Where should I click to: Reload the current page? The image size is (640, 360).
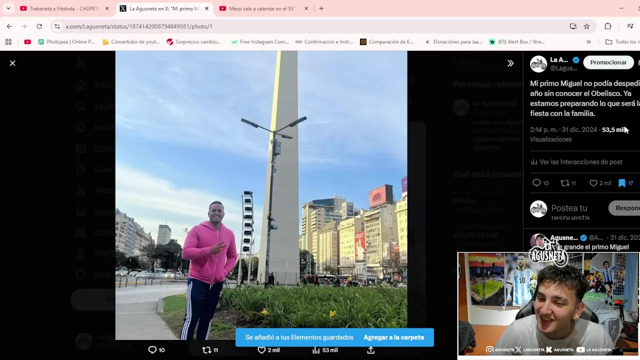click(39, 26)
